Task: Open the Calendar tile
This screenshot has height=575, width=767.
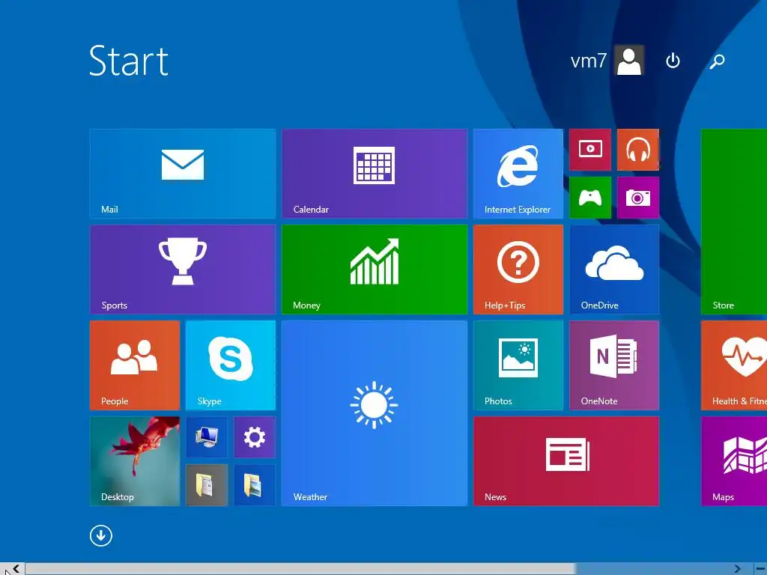Action: (x=375, y=174)
